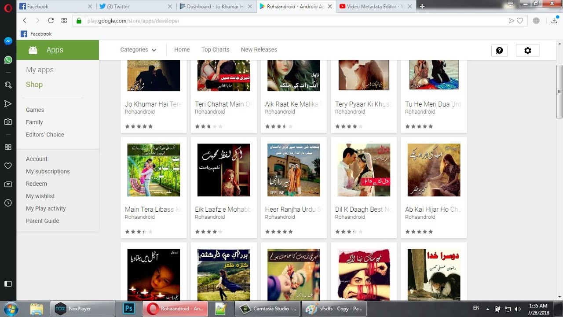The height and width of the screenshot is (317, 563).
Task: Open the personal news flow arrow icon in sidebar
Action: tap(8, 104)
